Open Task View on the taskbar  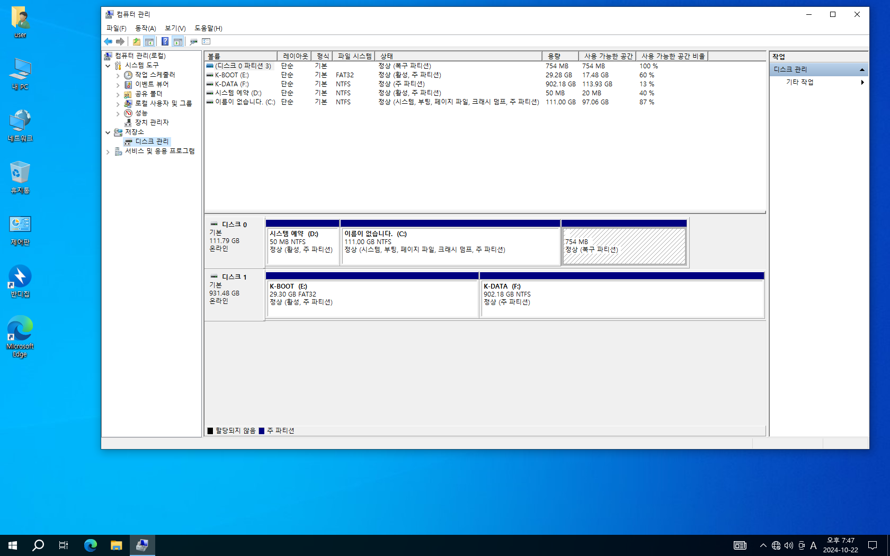click(x=64, y=545)
